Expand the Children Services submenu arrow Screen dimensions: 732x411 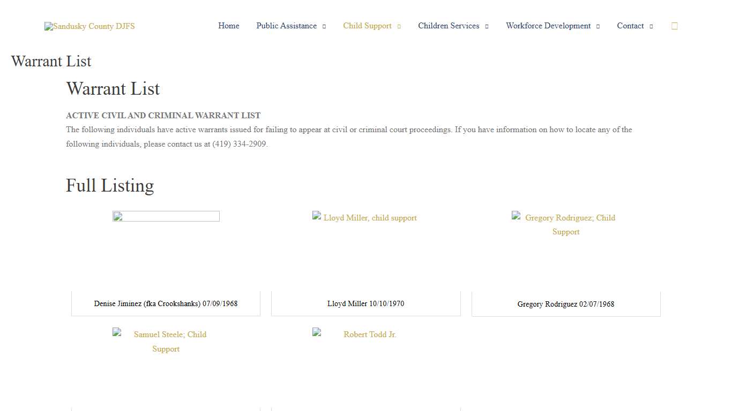[x=487, y=26]
